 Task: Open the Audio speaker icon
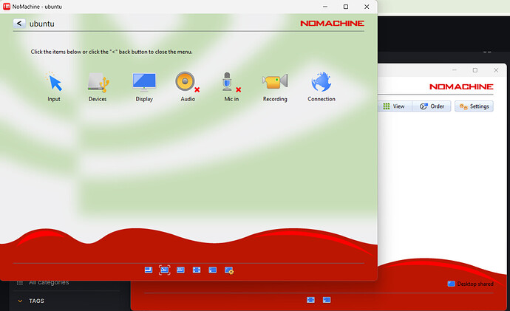click(x=188, y=86)
